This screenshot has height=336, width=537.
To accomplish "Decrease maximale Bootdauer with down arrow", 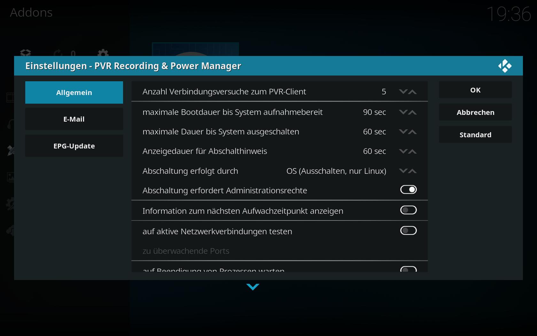I will [403, 112].
